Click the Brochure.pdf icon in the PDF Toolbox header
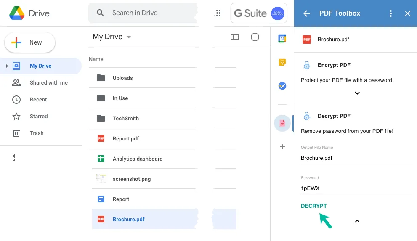The height and width of the screenshot is (241, 417). click(307, 40)
